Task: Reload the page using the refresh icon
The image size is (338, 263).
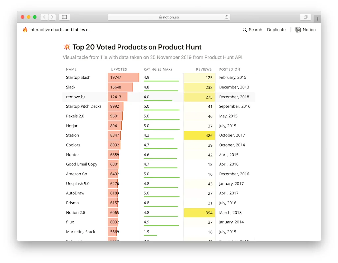Action: (x=226, y=17)
